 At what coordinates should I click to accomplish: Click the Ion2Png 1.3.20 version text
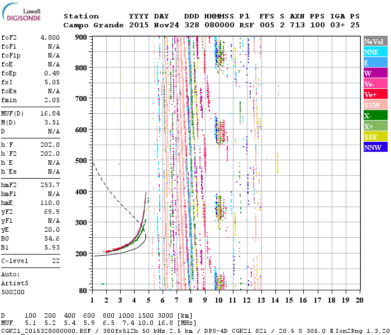coord(363,331)
